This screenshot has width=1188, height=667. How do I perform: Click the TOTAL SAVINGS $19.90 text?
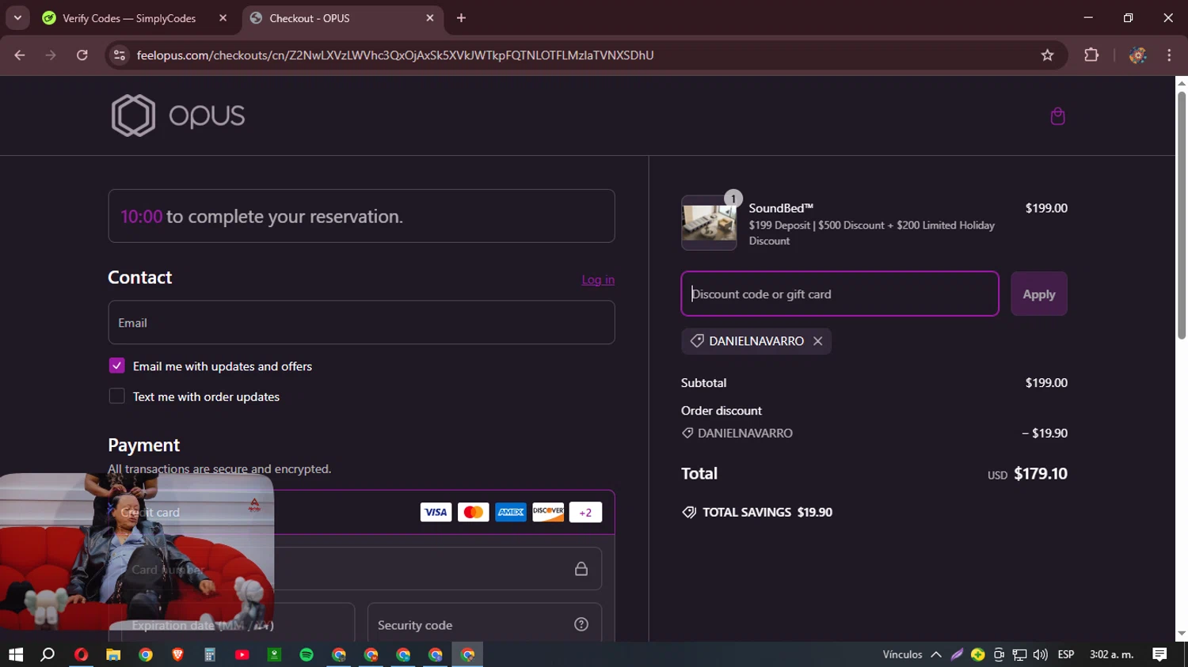[767, 513]
